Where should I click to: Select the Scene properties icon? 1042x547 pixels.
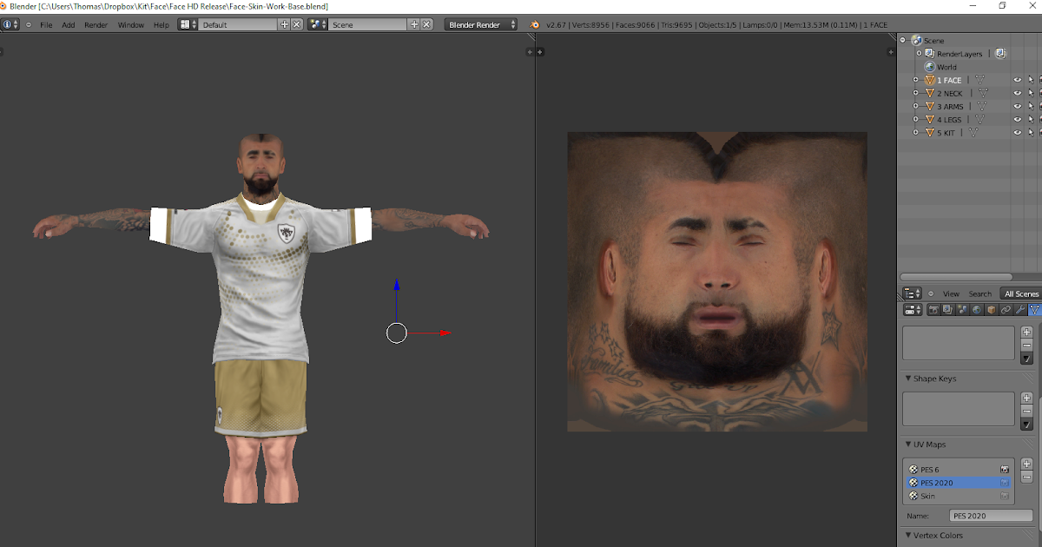961,309
